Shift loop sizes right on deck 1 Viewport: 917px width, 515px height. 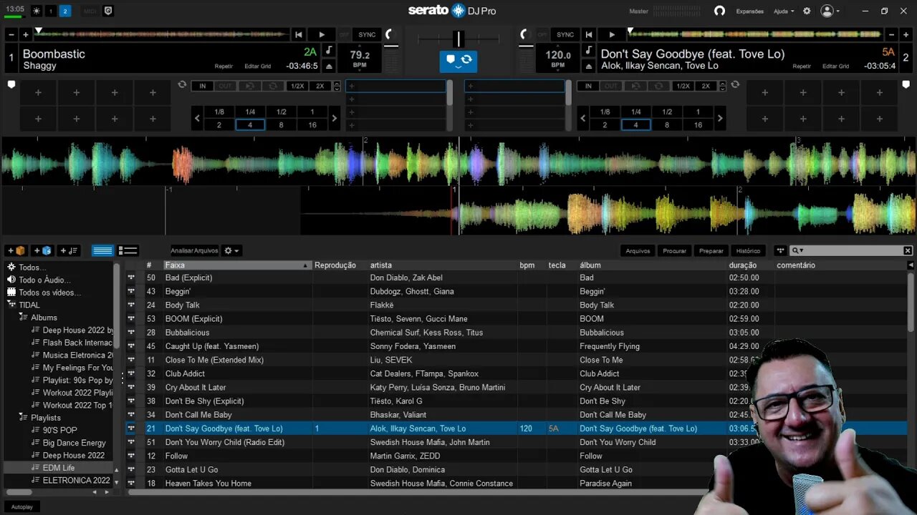coord(334,118)
